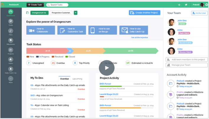The height and width of the screenshot is (119, 209).
Task: Select the Prospective Customer project tab
Action: tap(61, 13)
